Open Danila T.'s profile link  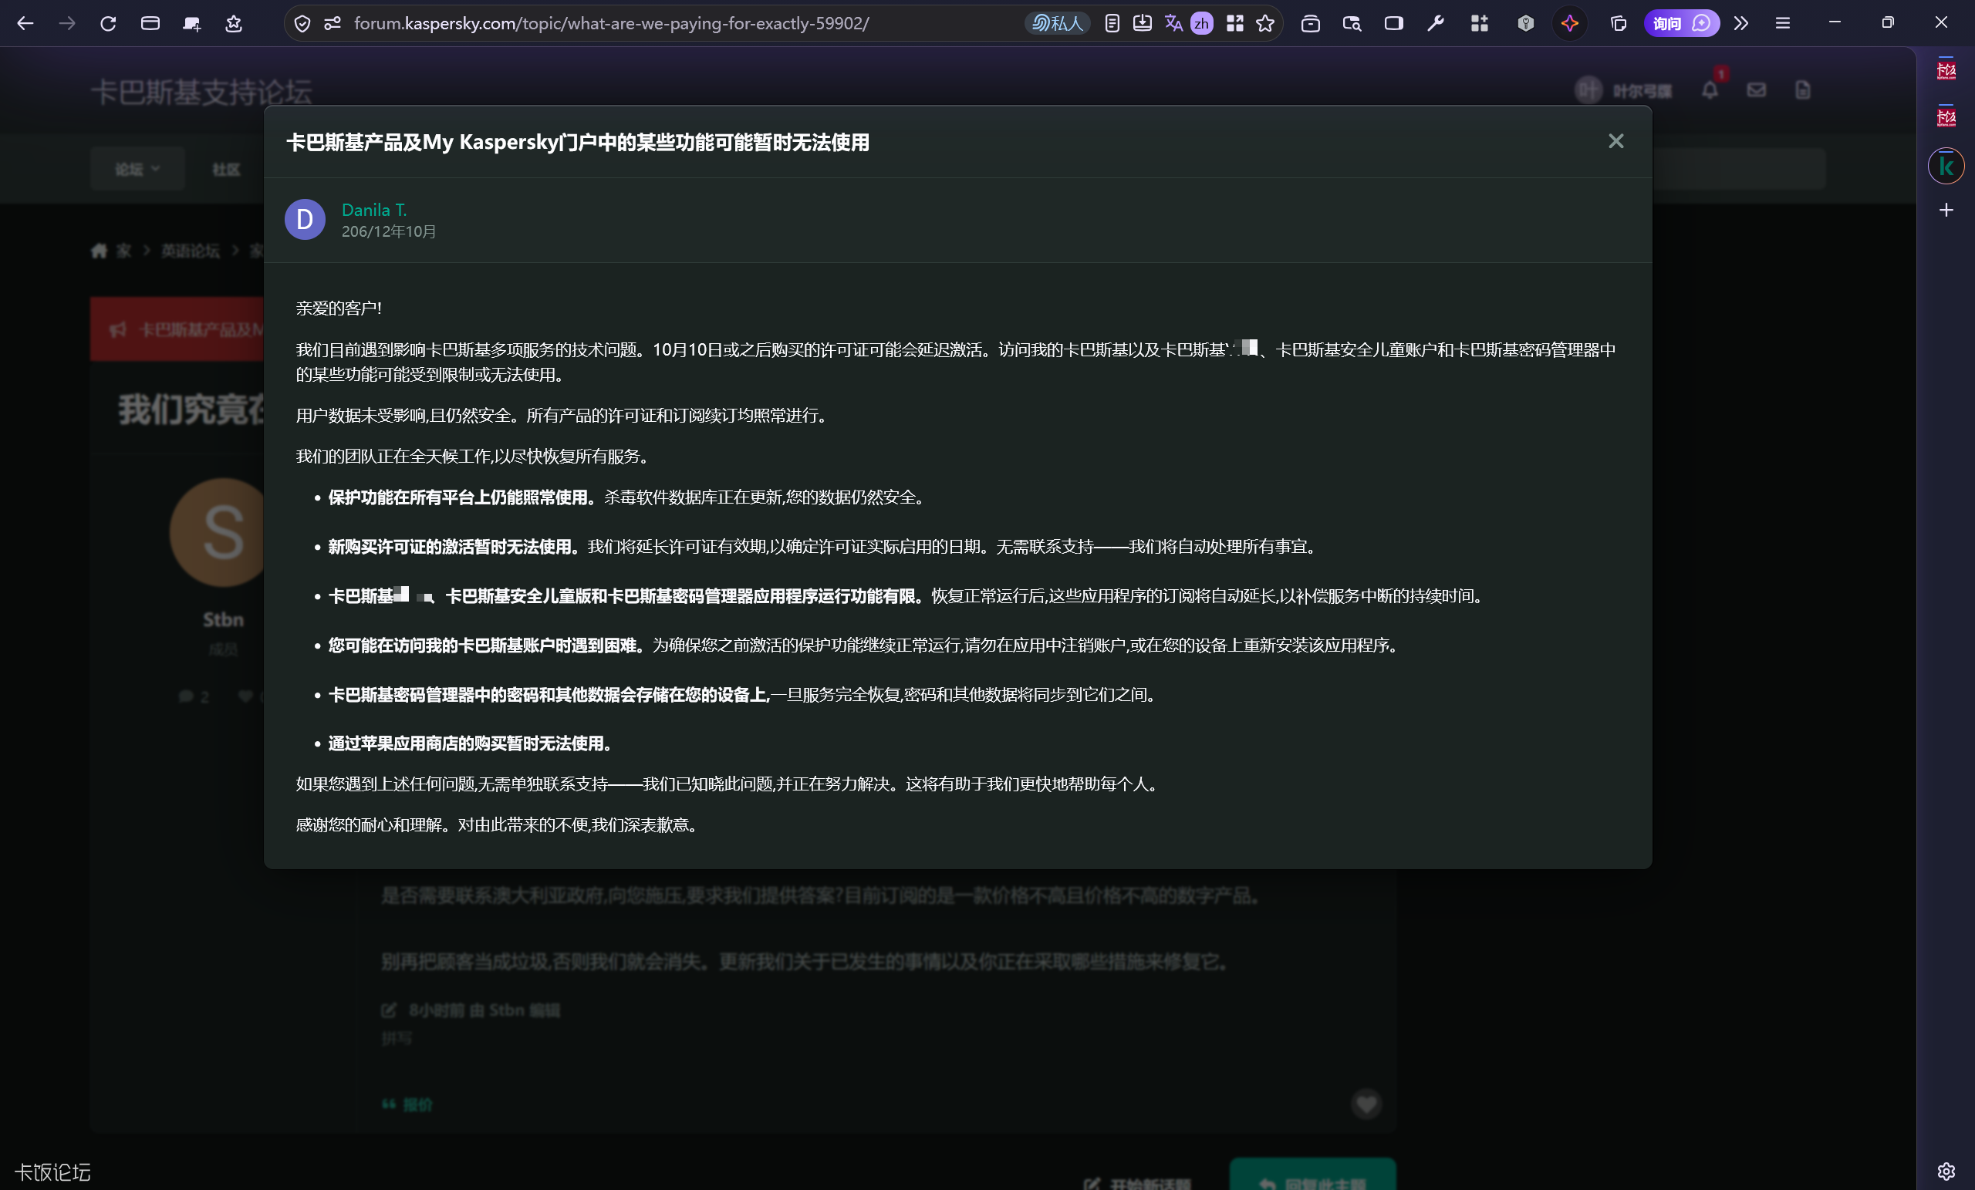[374, 209]
